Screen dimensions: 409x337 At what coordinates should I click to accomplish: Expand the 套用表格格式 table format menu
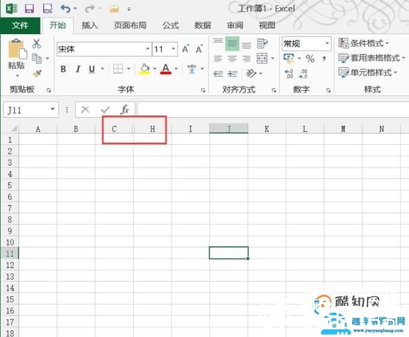point(371,58)
